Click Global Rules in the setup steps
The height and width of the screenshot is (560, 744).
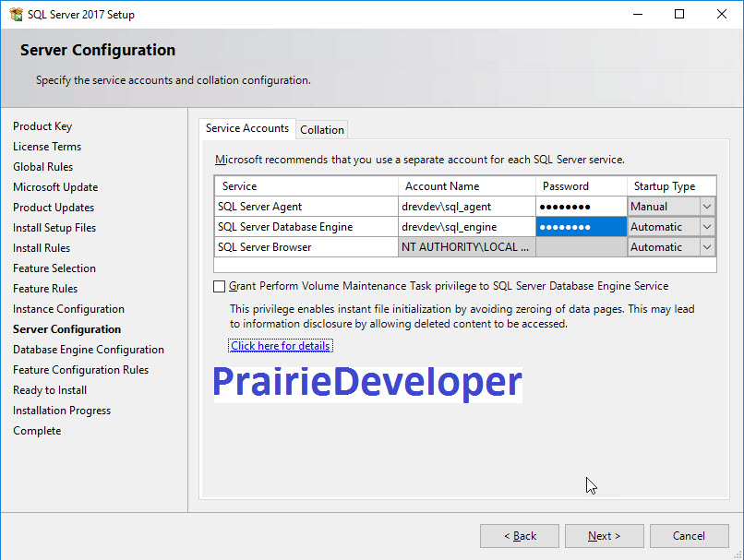42,167
